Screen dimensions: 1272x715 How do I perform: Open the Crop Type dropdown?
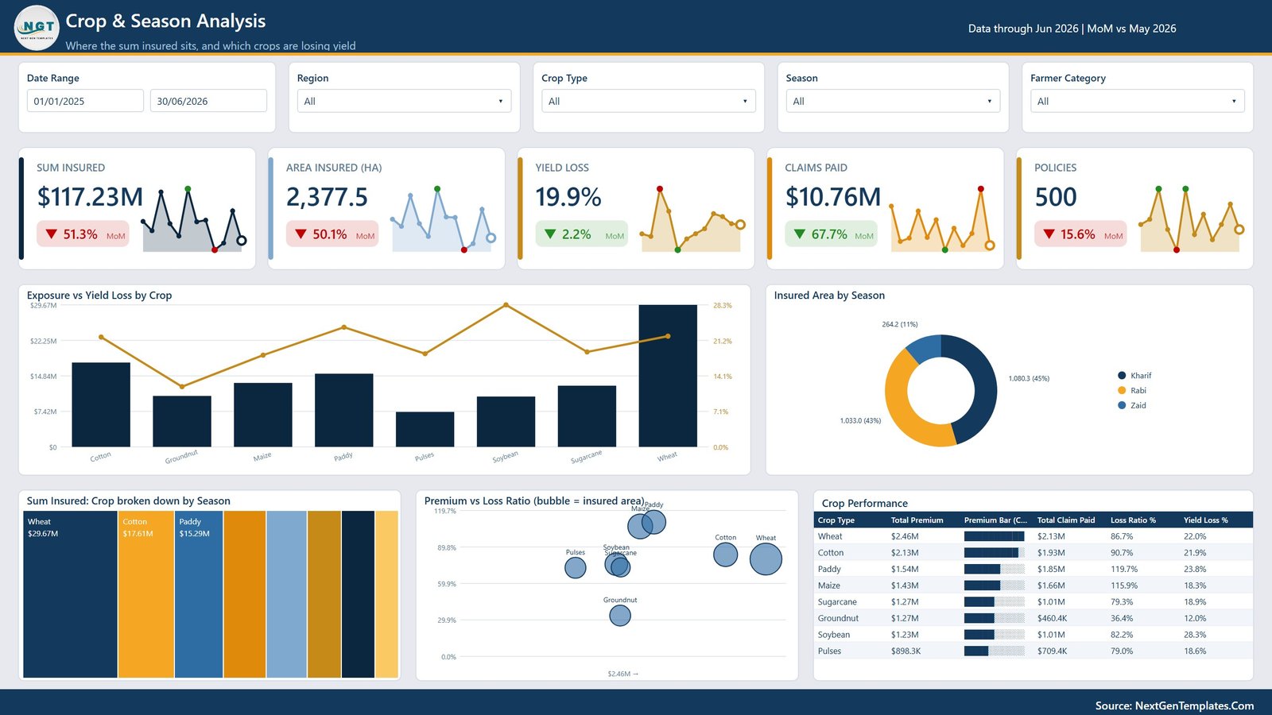649,101
